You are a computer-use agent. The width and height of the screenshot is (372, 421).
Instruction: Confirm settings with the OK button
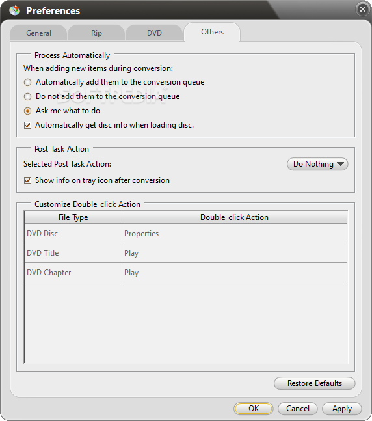point(254,409)
